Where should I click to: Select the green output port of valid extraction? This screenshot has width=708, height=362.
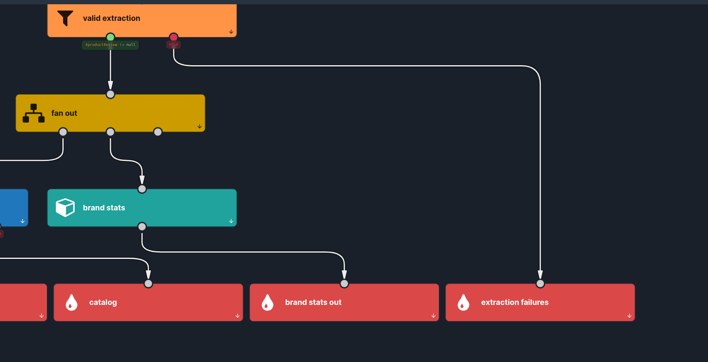point(110,37)
